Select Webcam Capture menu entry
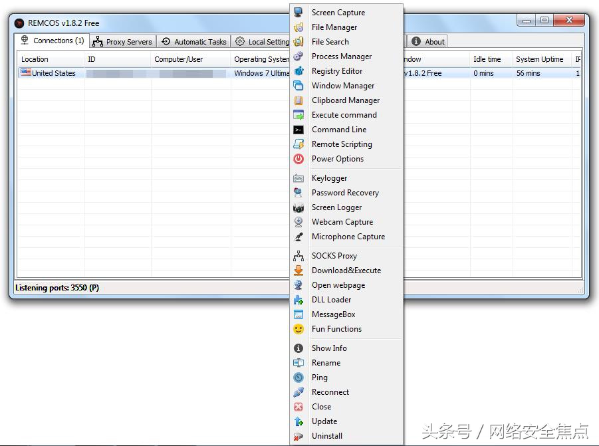Viewport: 599px width, 446px height. pos(346,222)
